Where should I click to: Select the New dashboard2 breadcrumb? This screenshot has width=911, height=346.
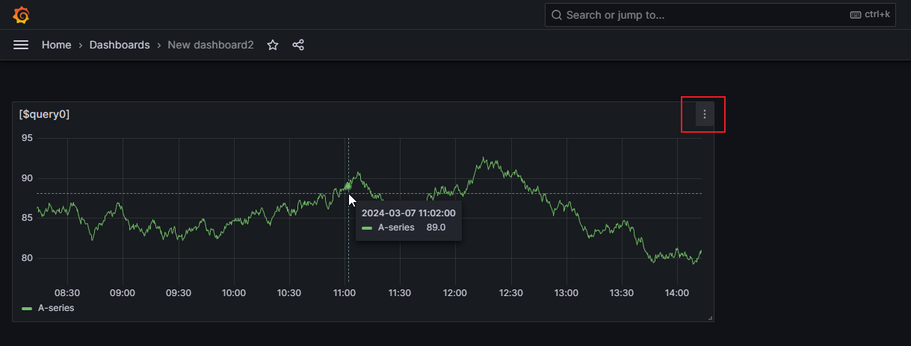click(211, 45)
